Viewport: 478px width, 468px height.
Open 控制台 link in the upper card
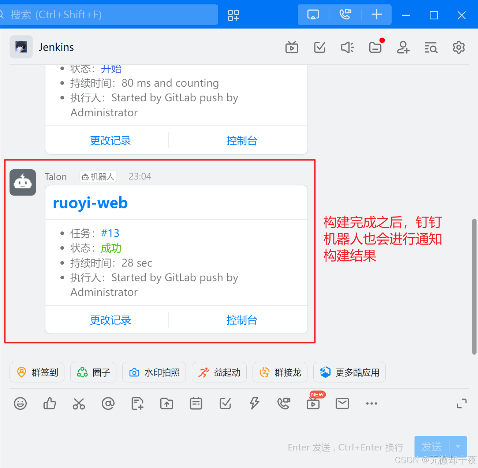(x=242, y=140)
